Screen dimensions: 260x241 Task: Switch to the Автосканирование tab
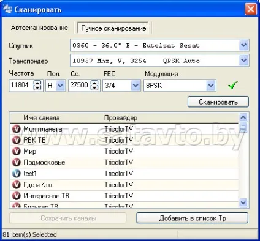[x=39, y=28]
